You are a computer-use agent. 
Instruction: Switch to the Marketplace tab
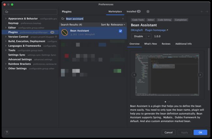tap(115, 12)
